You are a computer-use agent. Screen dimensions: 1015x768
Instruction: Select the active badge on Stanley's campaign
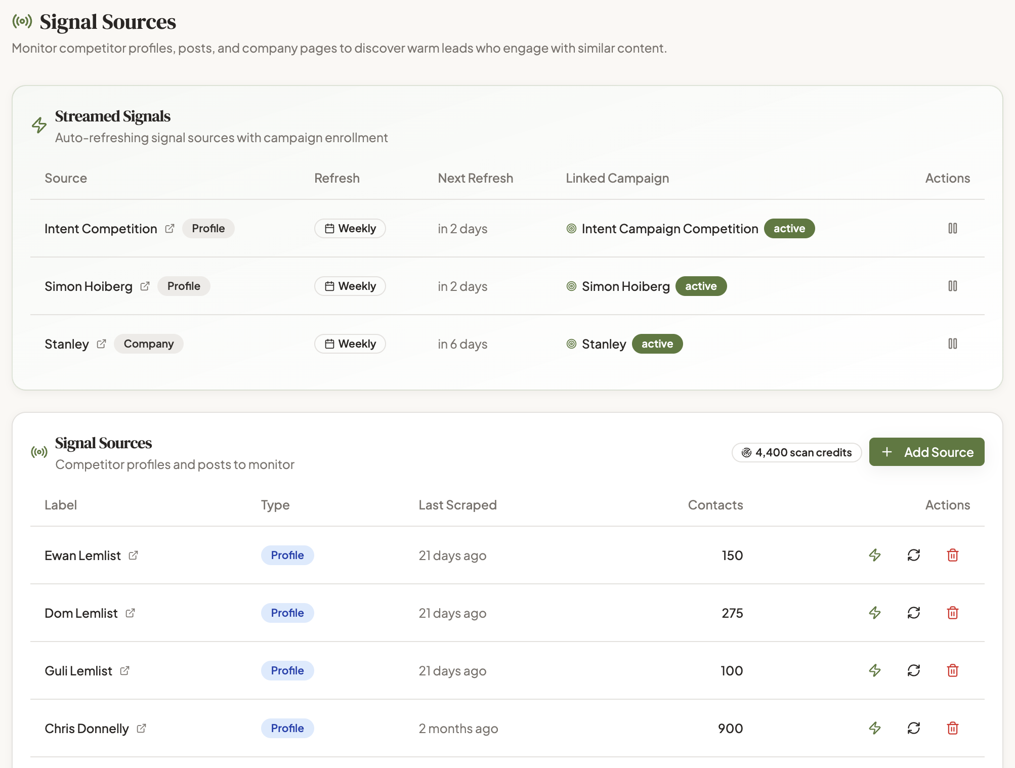pos(657,344)
